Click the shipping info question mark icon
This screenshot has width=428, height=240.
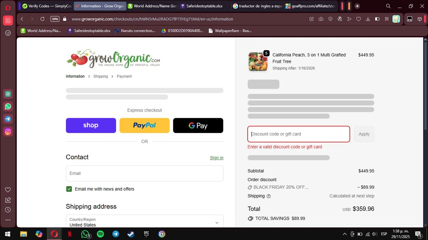[268, 196]
